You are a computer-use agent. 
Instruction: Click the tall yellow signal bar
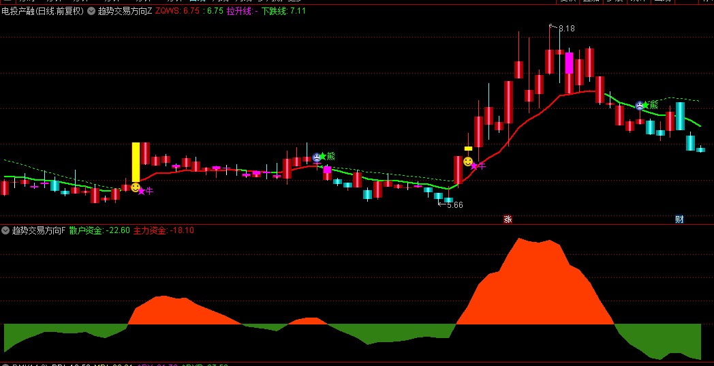click(136, 162)
